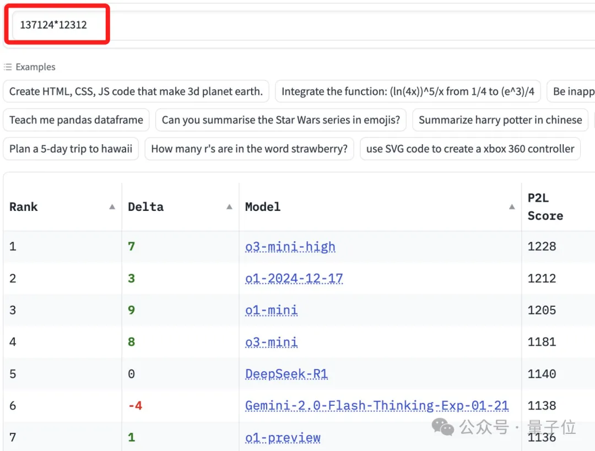This screenshot has width=595, height=451.
Task: Click the delta value 3 for o1-2024-12-17
Action: click(x=131, y=279)
